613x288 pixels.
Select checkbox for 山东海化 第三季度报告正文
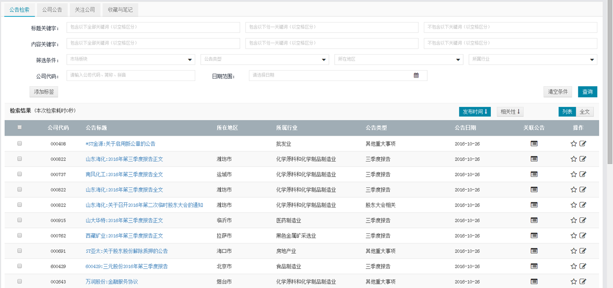(19, 159)
